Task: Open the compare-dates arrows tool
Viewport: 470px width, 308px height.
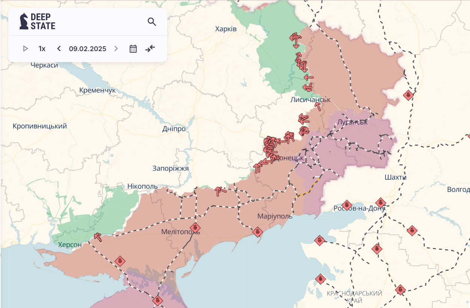Action: [x=150, y=49]
